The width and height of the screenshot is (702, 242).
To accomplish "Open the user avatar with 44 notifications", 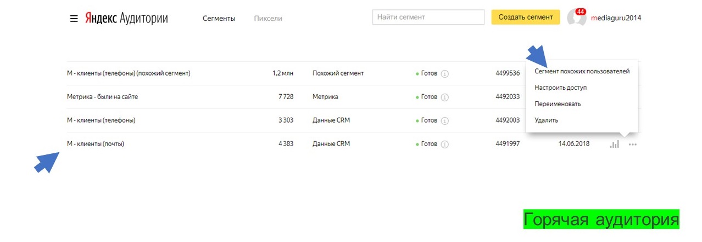I will click(x=576, y=18).
